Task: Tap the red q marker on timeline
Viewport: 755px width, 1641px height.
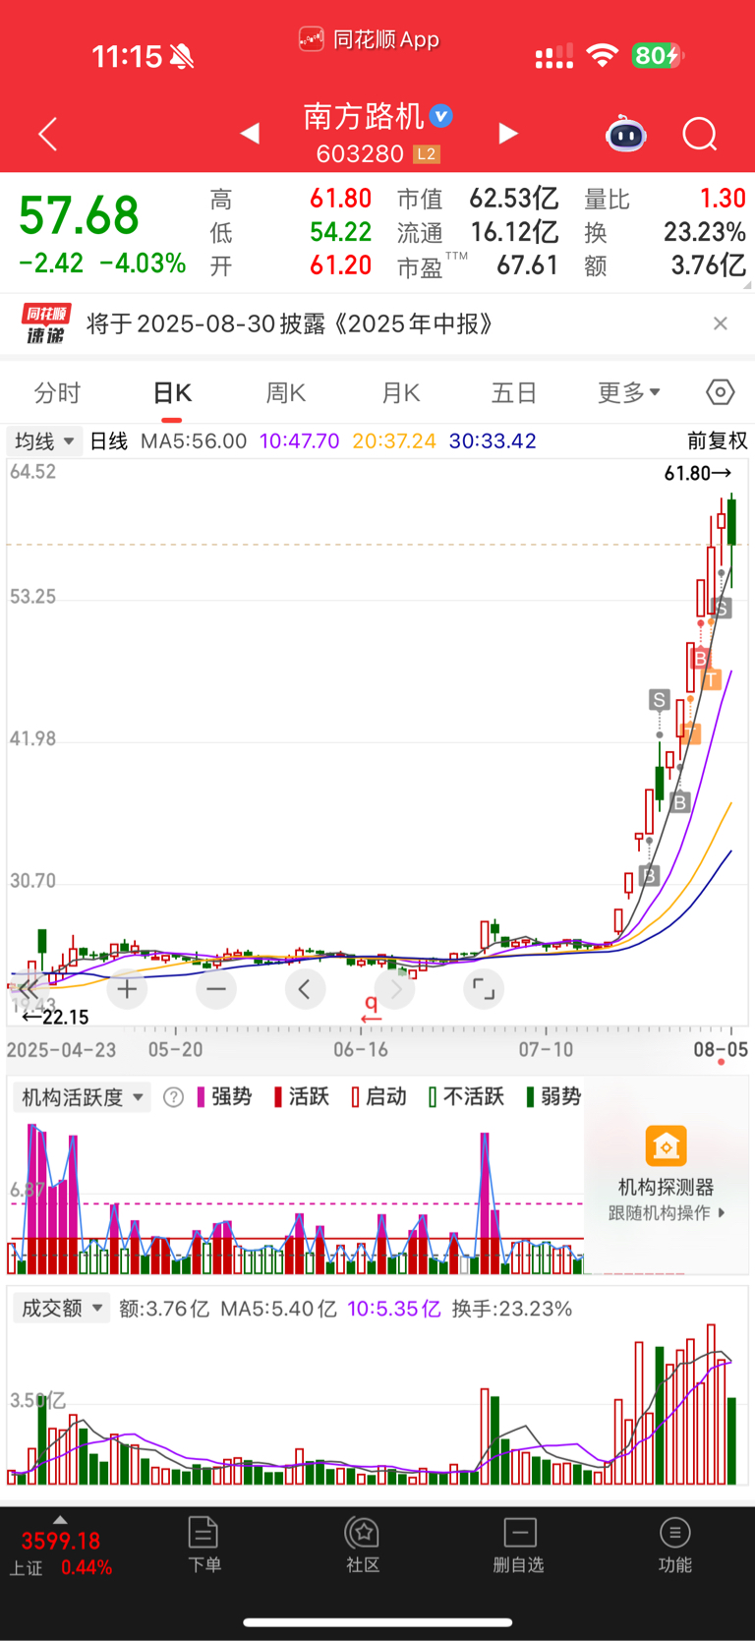Action: [371, 1008]
